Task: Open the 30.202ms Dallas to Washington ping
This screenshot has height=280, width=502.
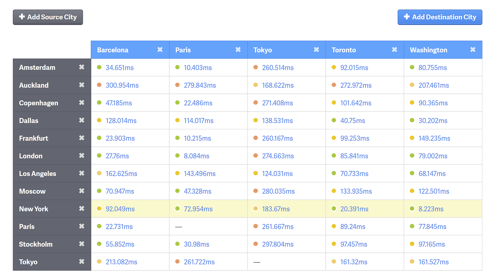Action: point(433,121)
